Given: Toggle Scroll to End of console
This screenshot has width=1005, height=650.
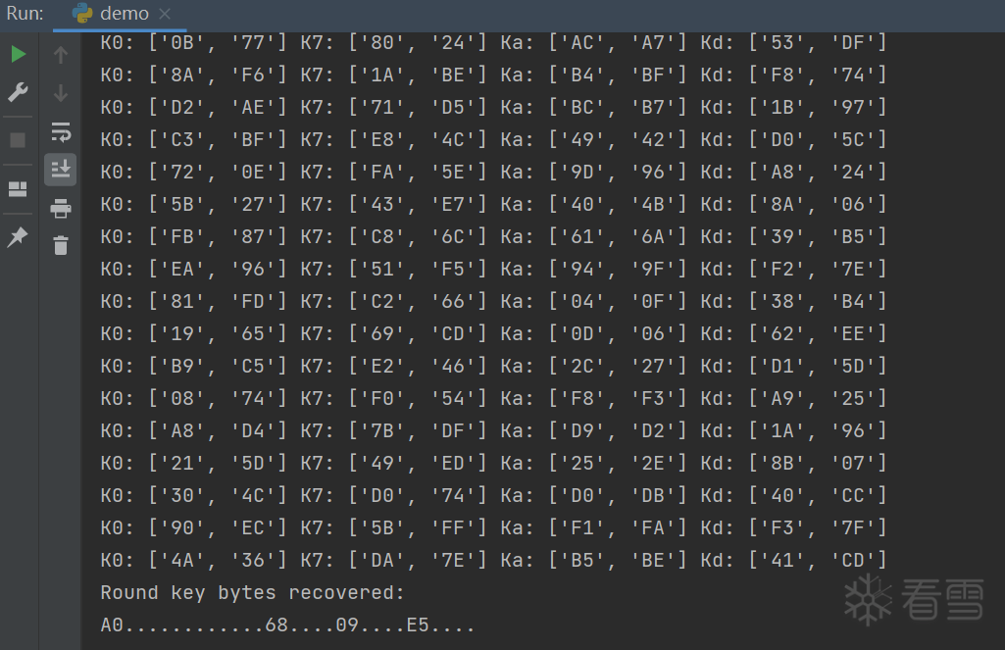Looking at the screenshot, I should [x=61, y=169].
